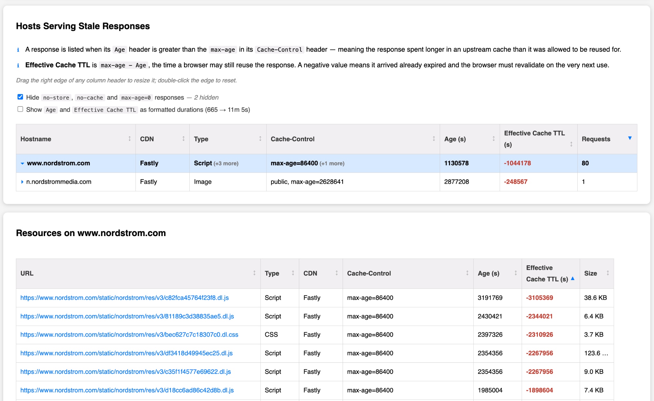Click the -1898604 TTL value
The height and width of the screenshot is (401, 654).
[539, 390]
